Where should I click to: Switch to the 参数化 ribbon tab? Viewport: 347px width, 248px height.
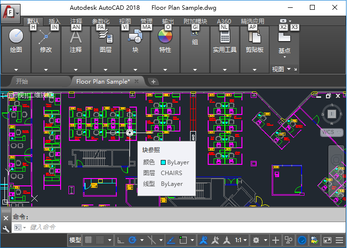click(101, 21)
